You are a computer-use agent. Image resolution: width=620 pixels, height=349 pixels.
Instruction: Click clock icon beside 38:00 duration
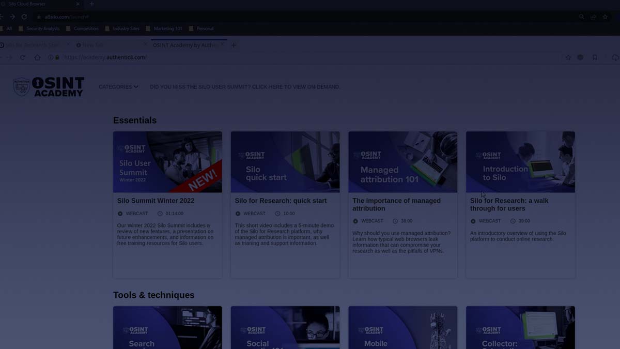tap(395, 221)
